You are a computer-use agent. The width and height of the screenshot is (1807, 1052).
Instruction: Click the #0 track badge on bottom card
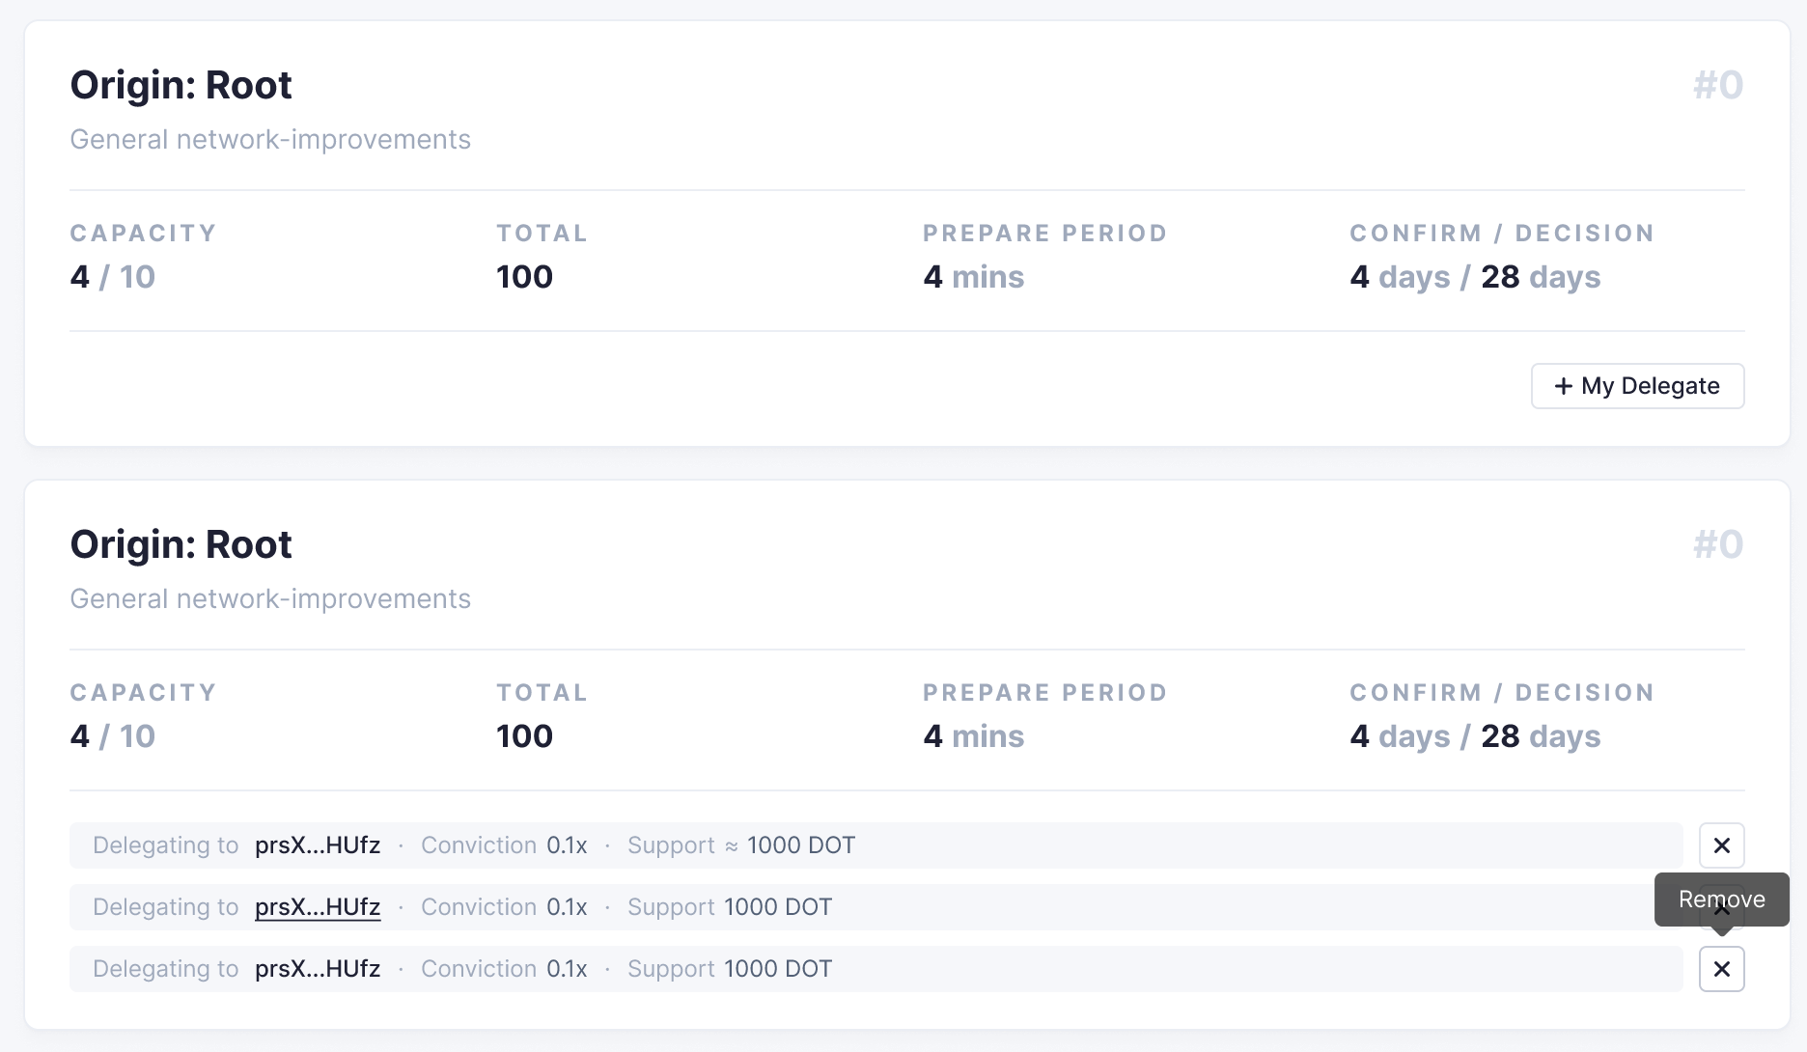[1718, 544]
